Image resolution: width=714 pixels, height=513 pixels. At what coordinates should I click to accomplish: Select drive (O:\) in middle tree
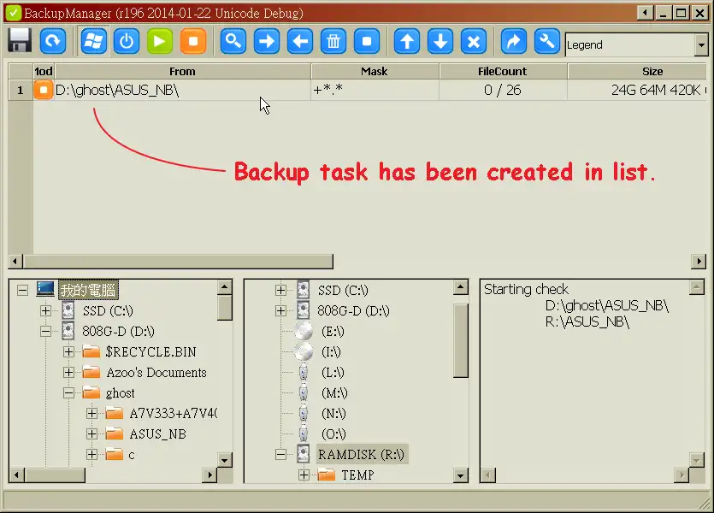333,433
